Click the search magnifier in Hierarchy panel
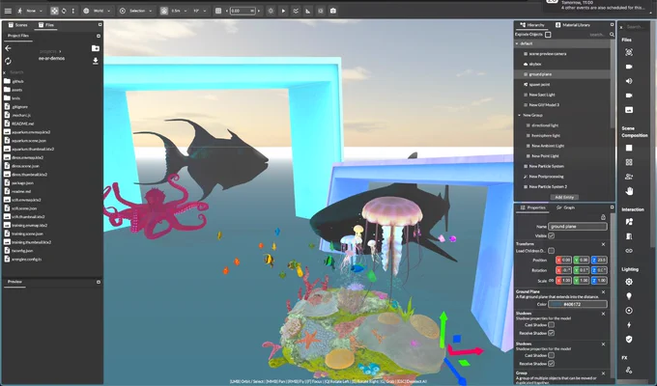The image size is (657, 386). (612, 35)
